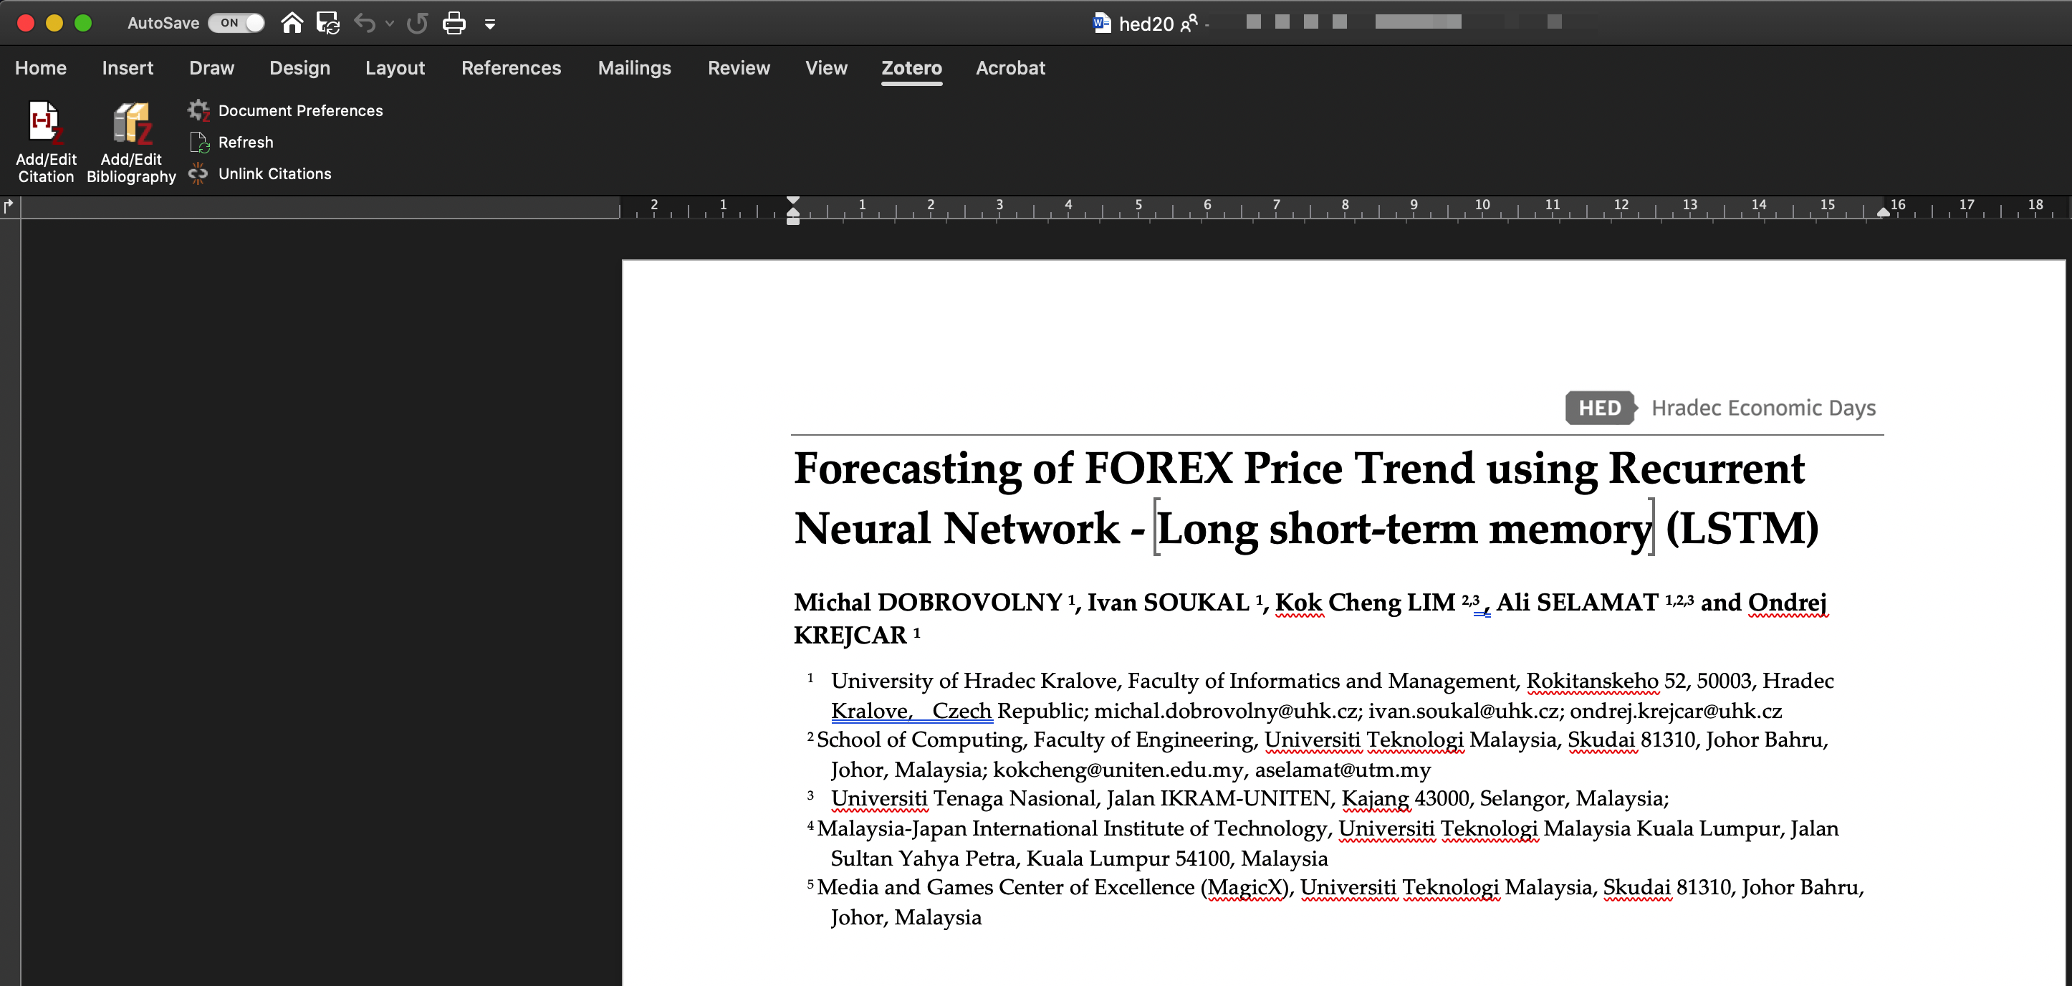Switch to the References ribbon tab

511,67
